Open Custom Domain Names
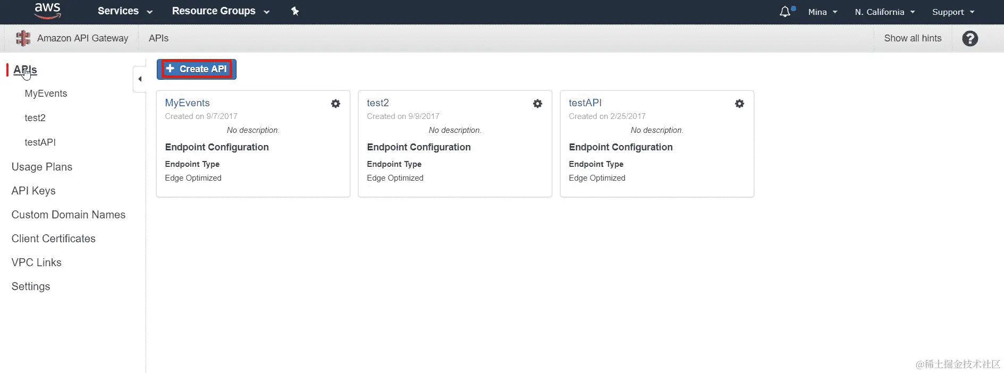The height and width of the screenshot is (373, 1004). pyautogui.click(x=69, y=215)
